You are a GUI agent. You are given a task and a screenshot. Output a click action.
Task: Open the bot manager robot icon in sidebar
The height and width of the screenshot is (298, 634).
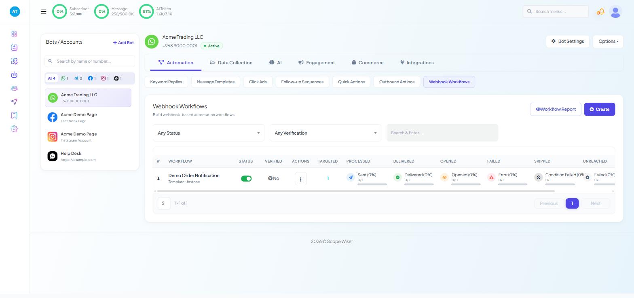tap(14, 75)
